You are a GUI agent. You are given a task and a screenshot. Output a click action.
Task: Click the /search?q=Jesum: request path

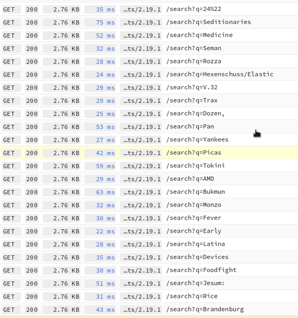(x=196, y=283)
